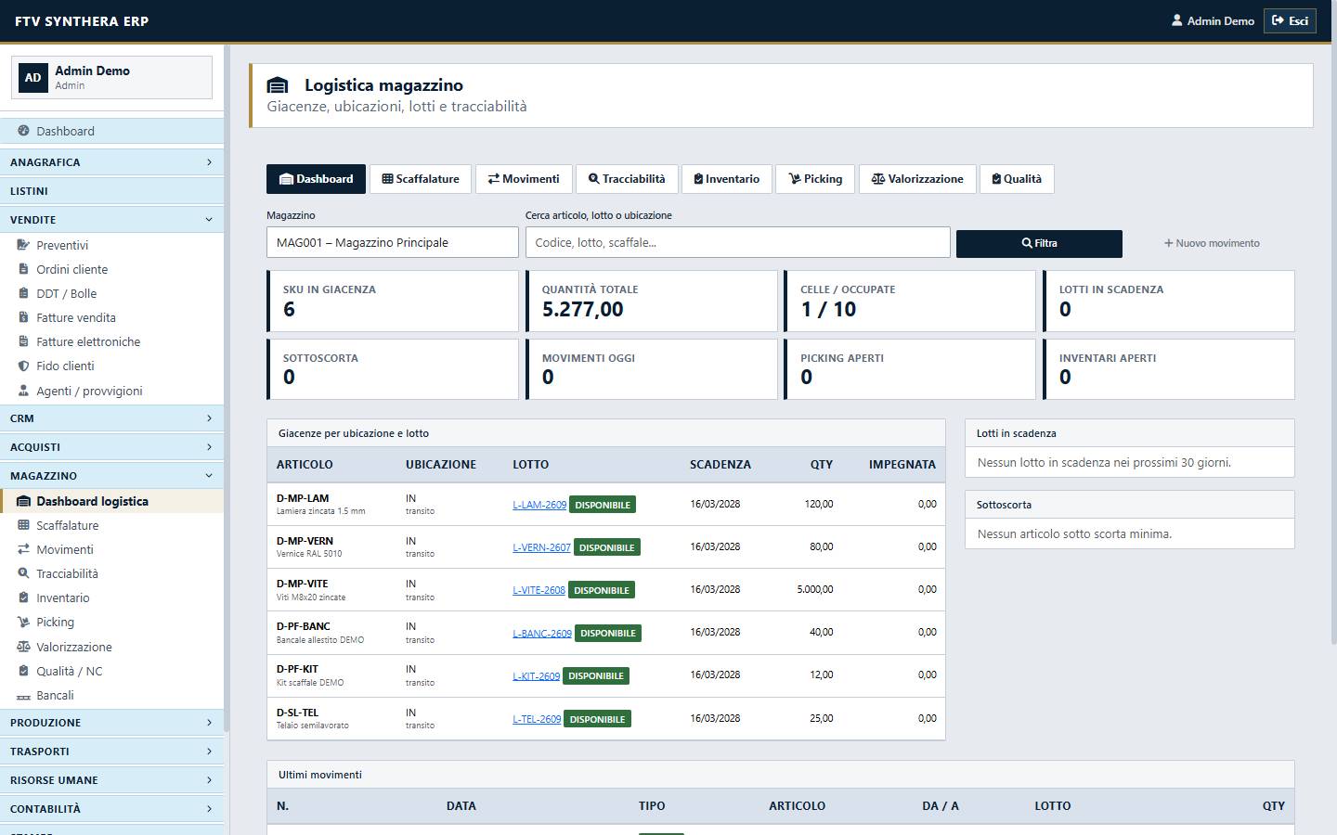This screenshot has height=835, width=1337.
Task: Open lot link L-VITE-2608
Action: click(539, 590)
